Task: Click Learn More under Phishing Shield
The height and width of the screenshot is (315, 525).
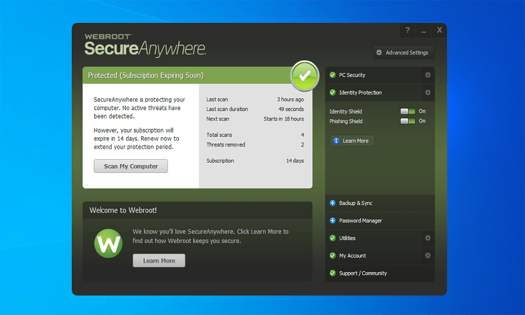Action: (x=352, y=141)
